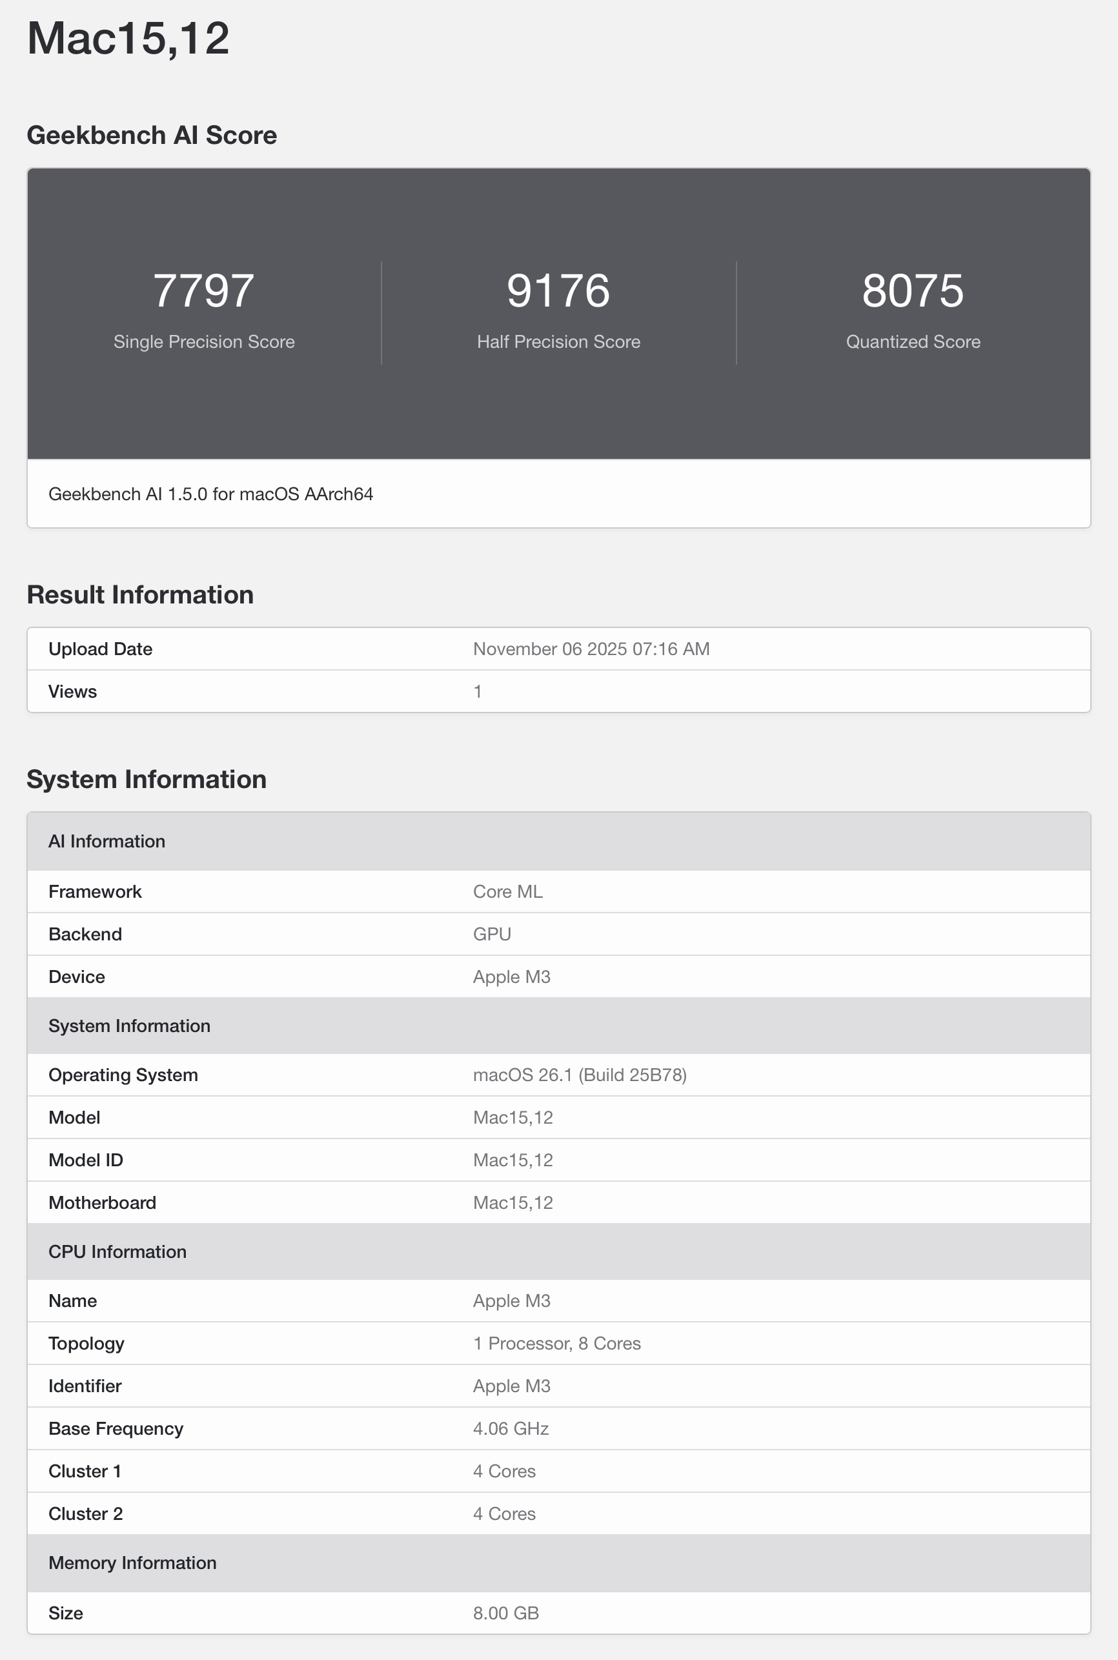The height and width of the screenshot is (1660, 1118).
Task: Click the Model ID row label
Action: [x=86, y=1160]
